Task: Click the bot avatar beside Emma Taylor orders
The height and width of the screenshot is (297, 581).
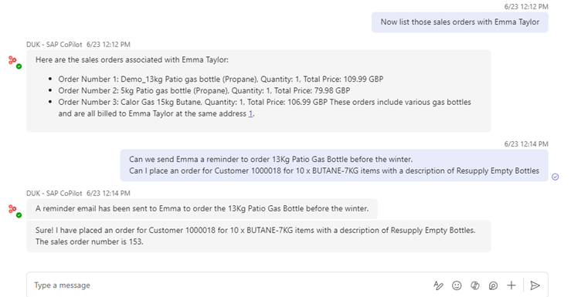Action: [x=13, y=60]
